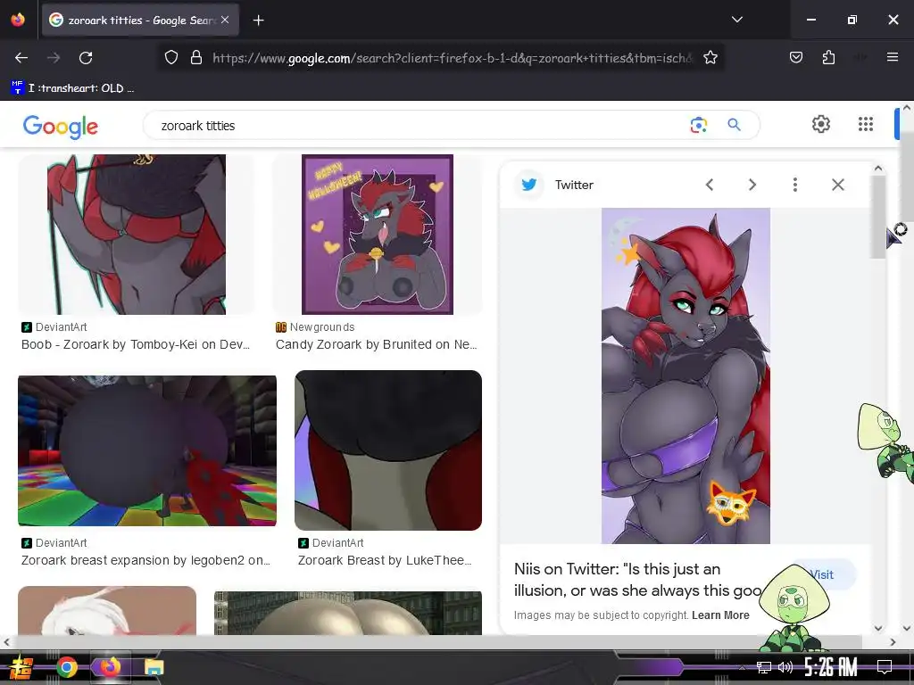The width and height of the screenshot is (914, 685).
Task: Open the 'Zoroark Breast by LukeThee' thumbnail
Action: [x=388, y=450]
